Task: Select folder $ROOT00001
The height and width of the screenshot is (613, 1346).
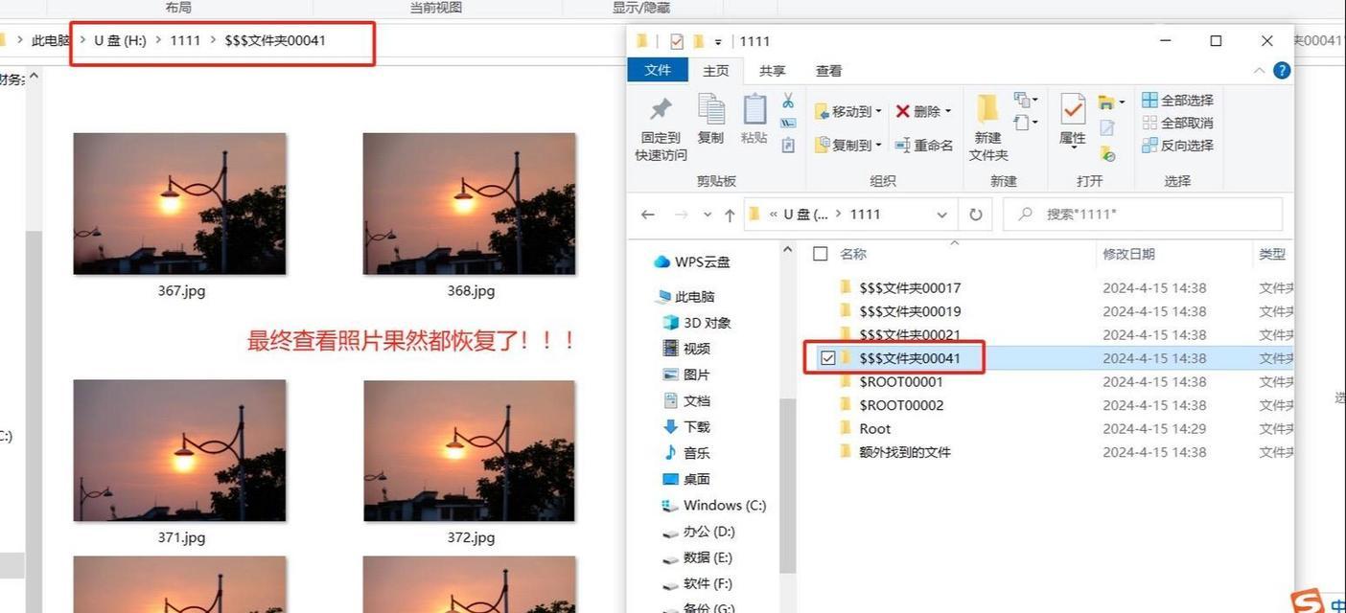Action: (901, 381)
